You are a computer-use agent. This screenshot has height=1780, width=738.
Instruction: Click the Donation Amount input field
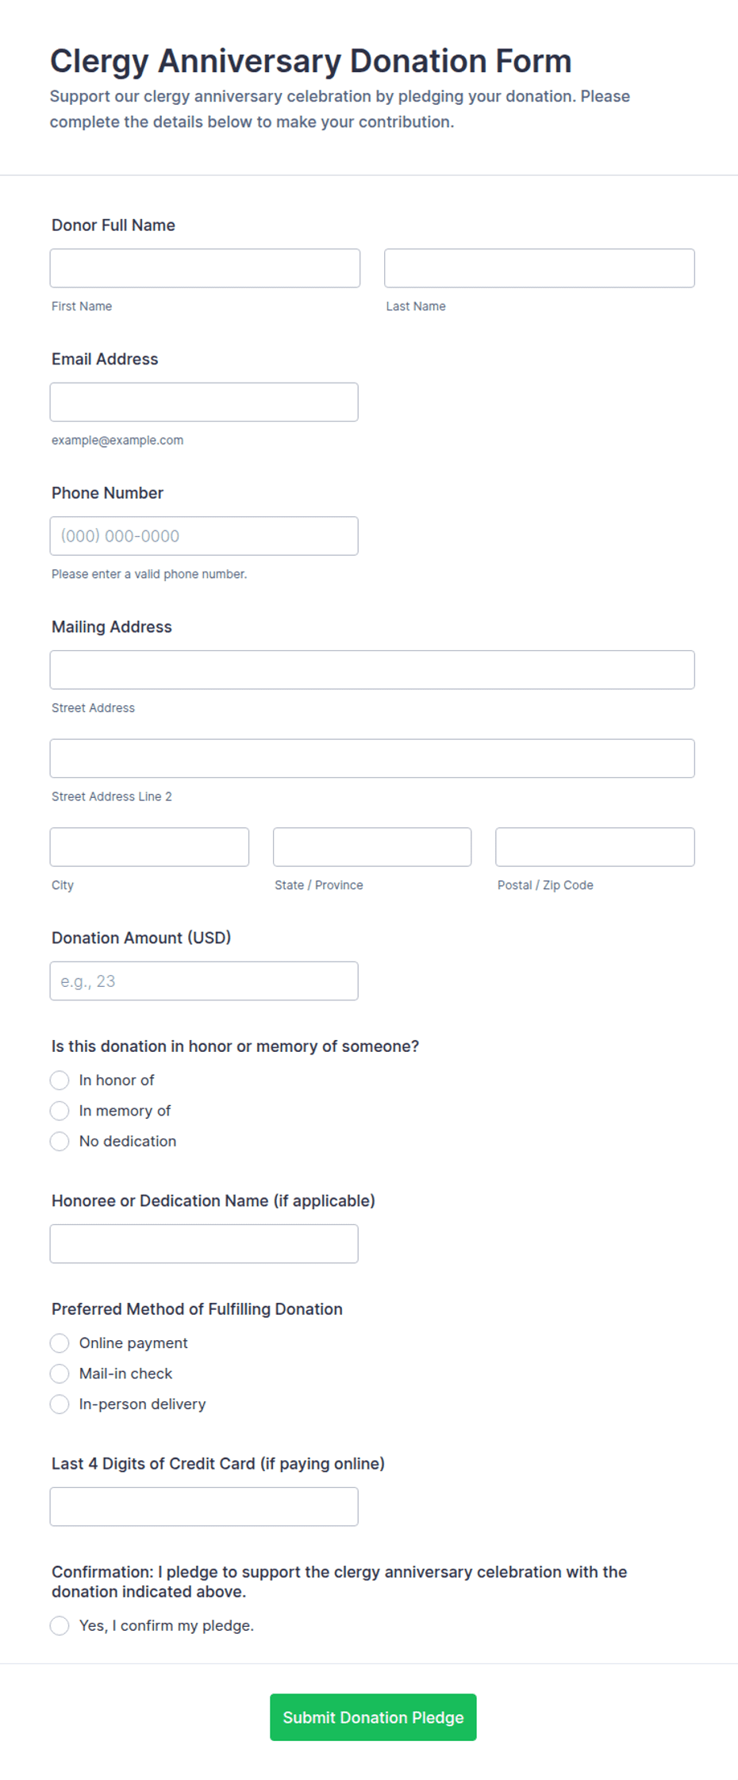click(x=204, y=981)
